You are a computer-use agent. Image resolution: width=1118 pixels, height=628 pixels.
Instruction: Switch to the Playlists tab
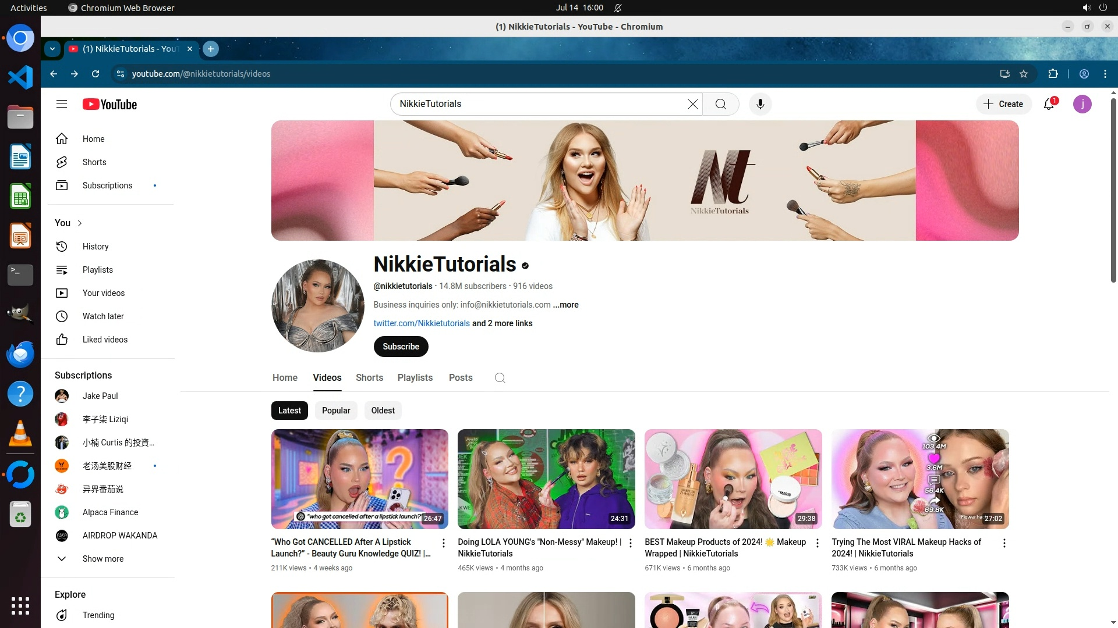point(415,378)
